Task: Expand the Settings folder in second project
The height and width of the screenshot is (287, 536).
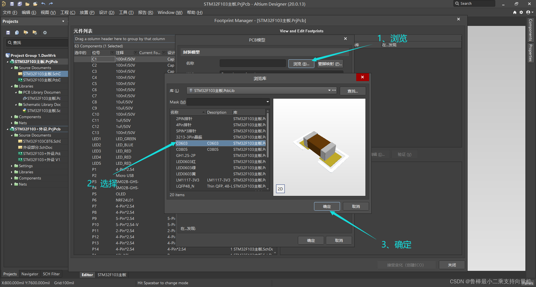Action: (12, 166)
